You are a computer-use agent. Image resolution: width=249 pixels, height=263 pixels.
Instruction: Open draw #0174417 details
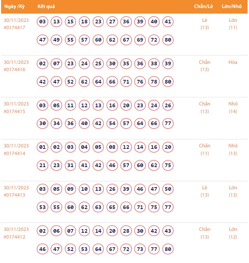14,27
